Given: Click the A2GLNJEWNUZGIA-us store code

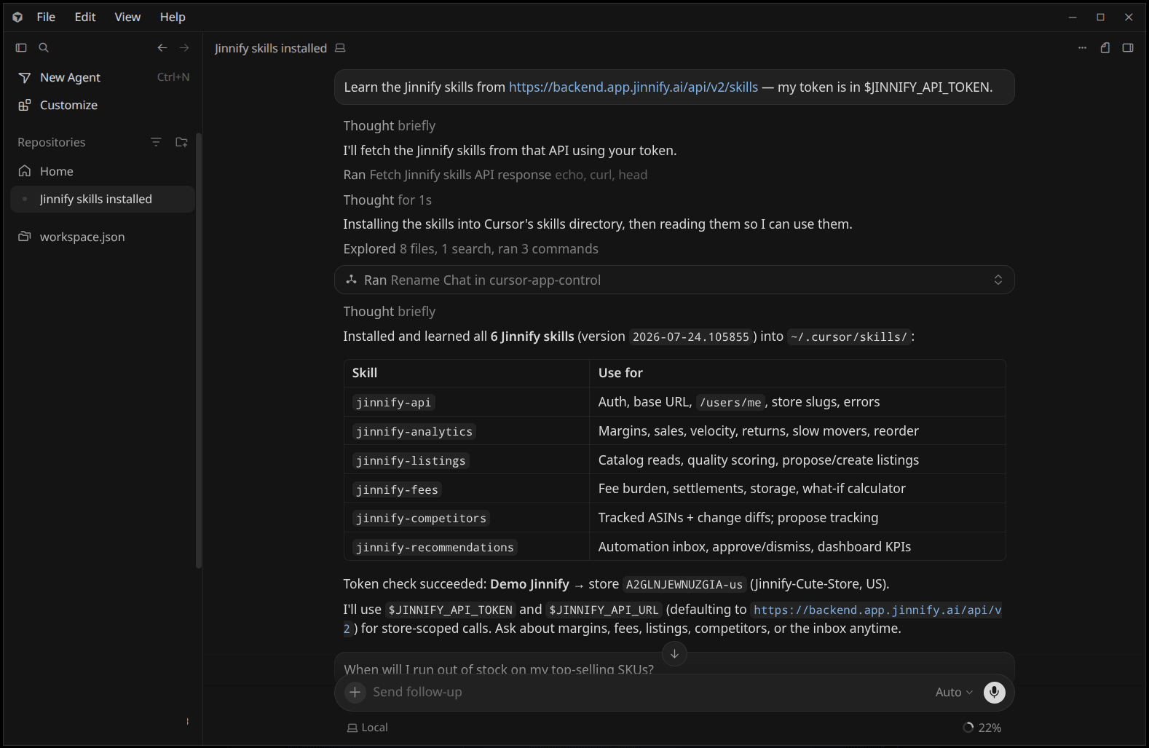Looking at the screenshot, I should coord(684,584).
